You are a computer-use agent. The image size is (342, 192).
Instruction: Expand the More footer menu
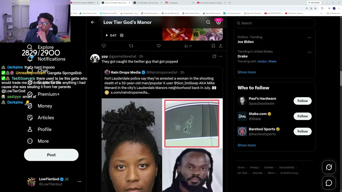click(272, 173)
